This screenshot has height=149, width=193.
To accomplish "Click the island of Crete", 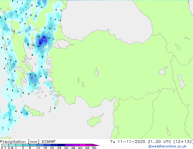I will (34, 112).
